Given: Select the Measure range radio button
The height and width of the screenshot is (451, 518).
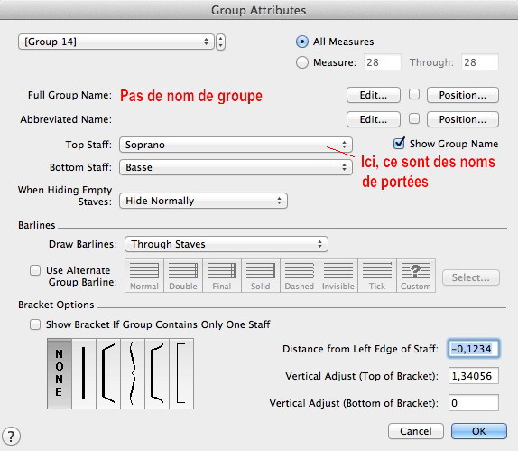Looking at the screenshot, I should point(302,62).
